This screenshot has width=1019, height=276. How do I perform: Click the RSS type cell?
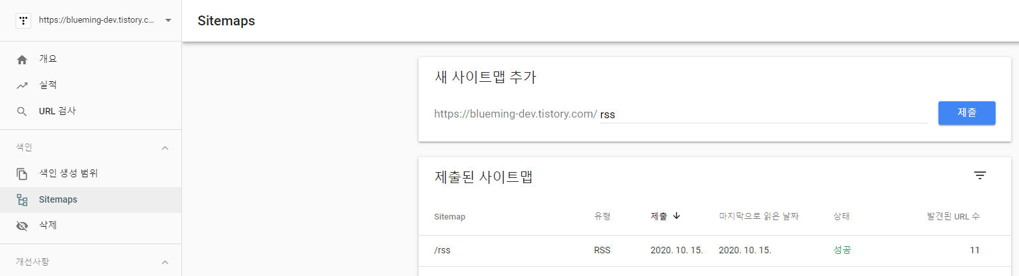coord(602,251)
